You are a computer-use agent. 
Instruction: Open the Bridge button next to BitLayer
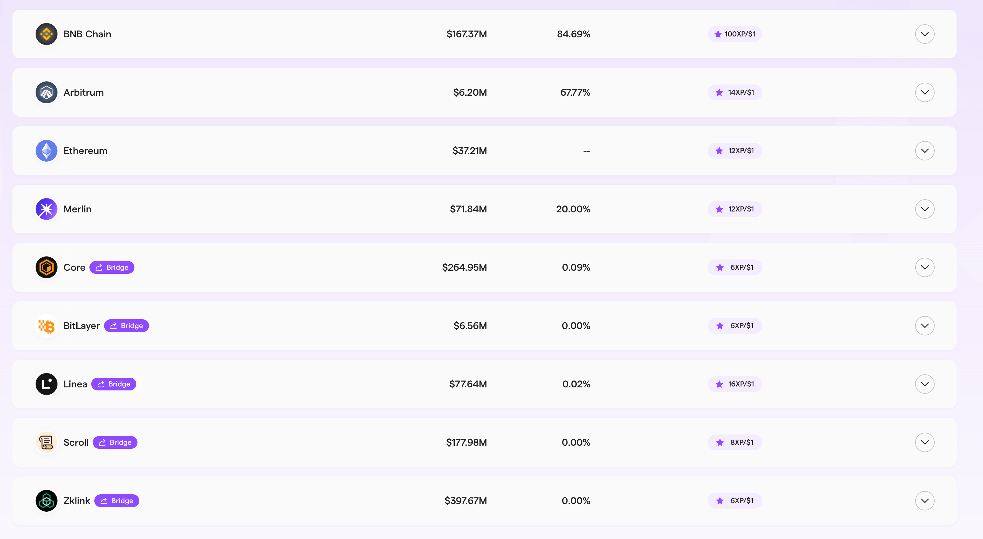[126, 325]
